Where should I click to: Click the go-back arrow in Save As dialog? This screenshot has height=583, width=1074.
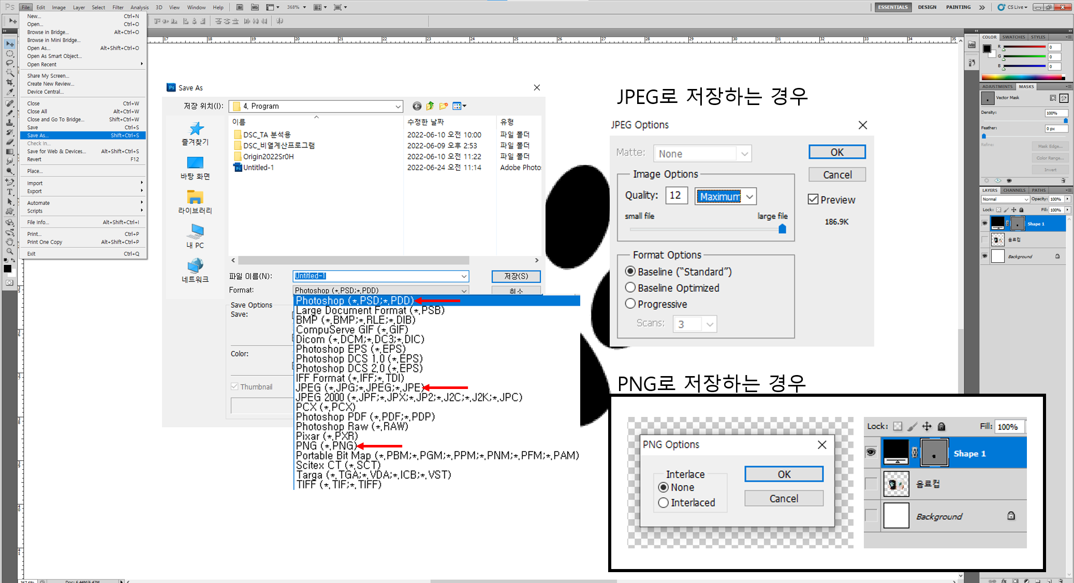pyautogui.click(x=417, y=106)
